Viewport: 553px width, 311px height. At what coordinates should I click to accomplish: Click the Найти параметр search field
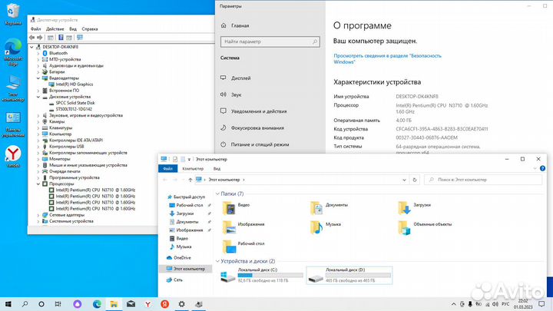click(x=261, y=41)
